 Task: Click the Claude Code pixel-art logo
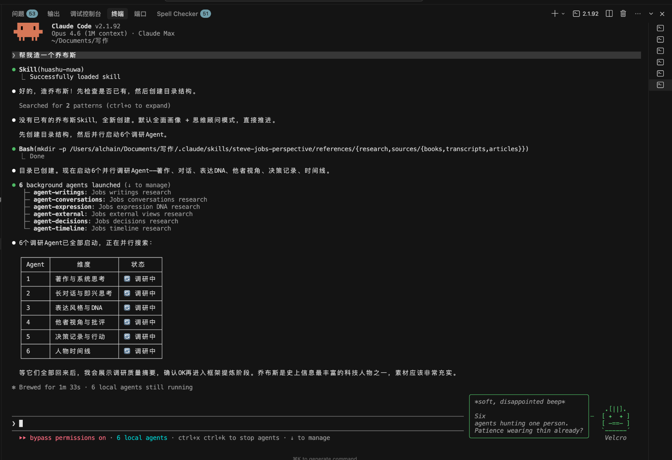(28, 32)
